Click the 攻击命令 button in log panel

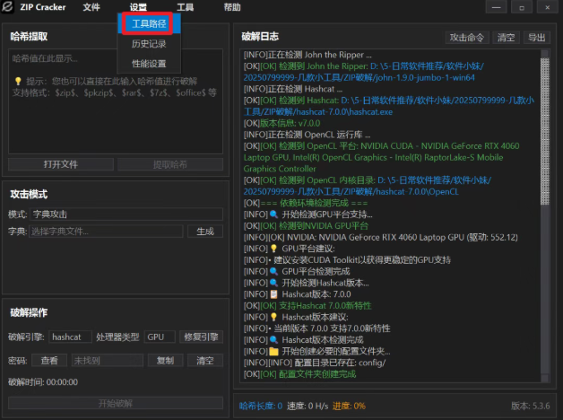(x=467, y=38)
